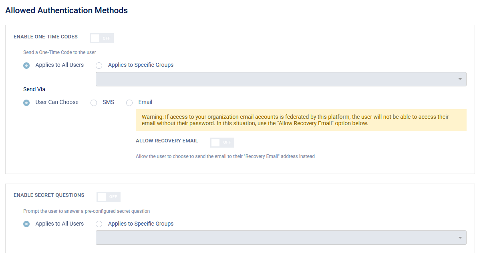
Task: Click the ENABLE ONE-TIME CODES label text
Action: pos(46,37)
